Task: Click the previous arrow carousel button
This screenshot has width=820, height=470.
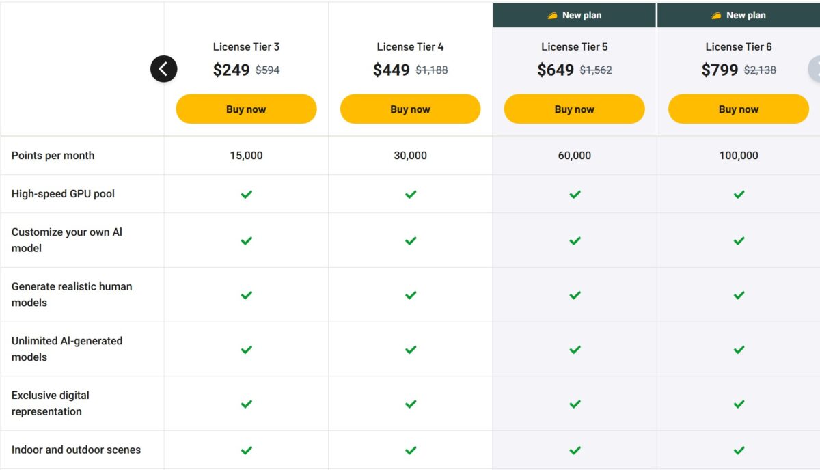Action: click(x=164, y=69)
